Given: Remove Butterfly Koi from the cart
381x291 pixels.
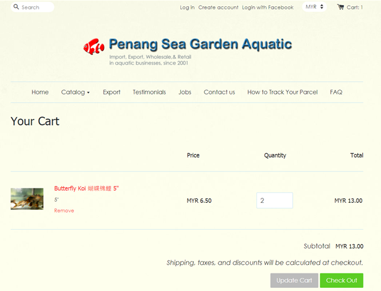Looking at the screenshot, I should (x=64, y=210).
